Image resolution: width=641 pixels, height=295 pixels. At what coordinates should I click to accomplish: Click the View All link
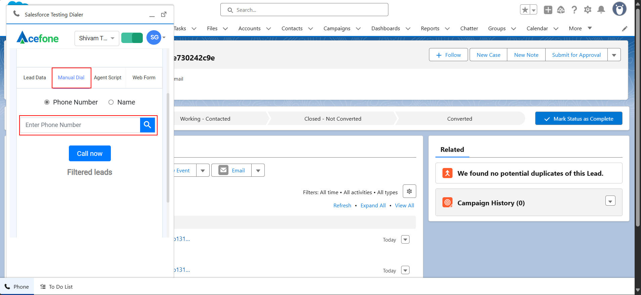tap(404, 205)
